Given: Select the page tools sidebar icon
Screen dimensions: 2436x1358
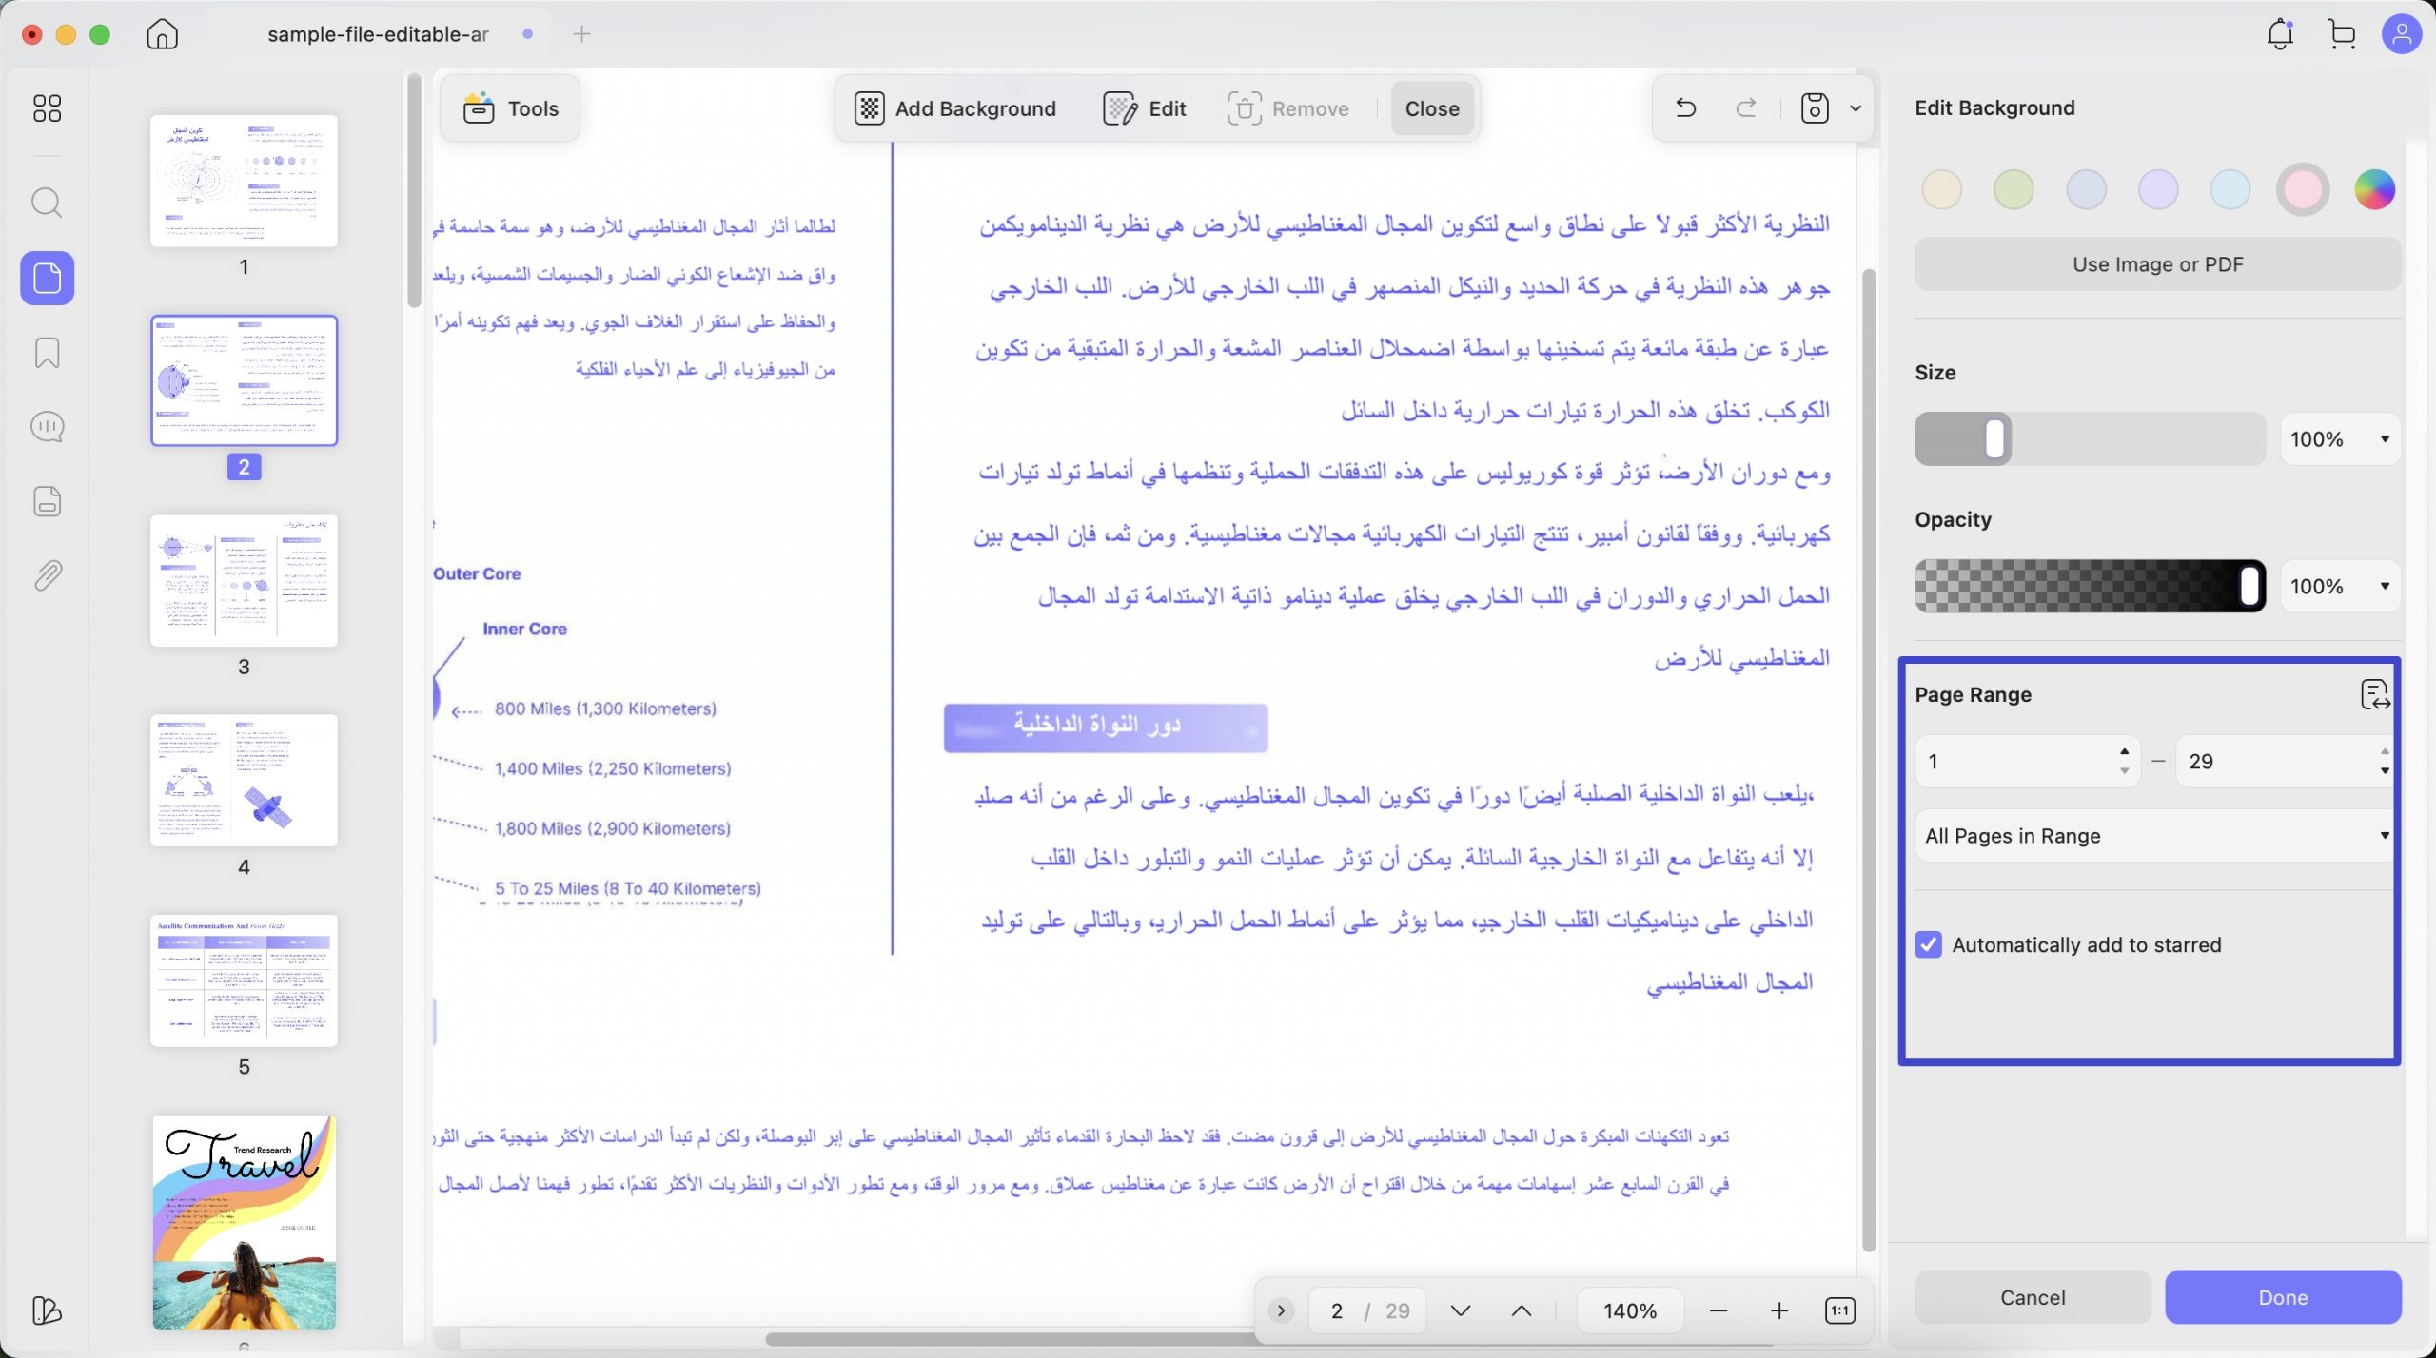Looking at the screenshot, I should point(48,278).
